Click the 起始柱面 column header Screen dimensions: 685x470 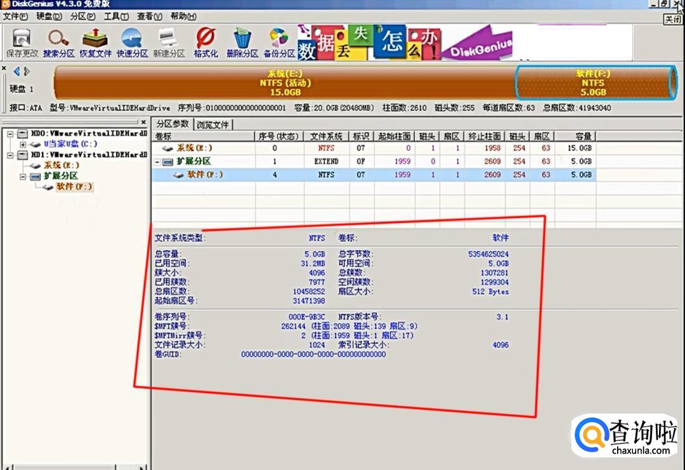coord(395,136)
